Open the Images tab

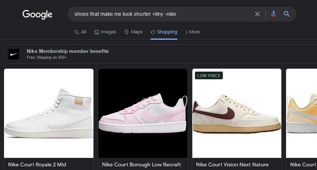pyautogui.click(x=105, y=32)
